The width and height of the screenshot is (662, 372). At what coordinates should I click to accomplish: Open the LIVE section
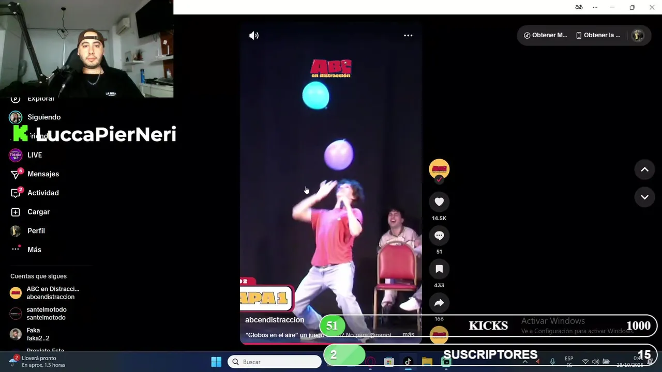point(35,155)
